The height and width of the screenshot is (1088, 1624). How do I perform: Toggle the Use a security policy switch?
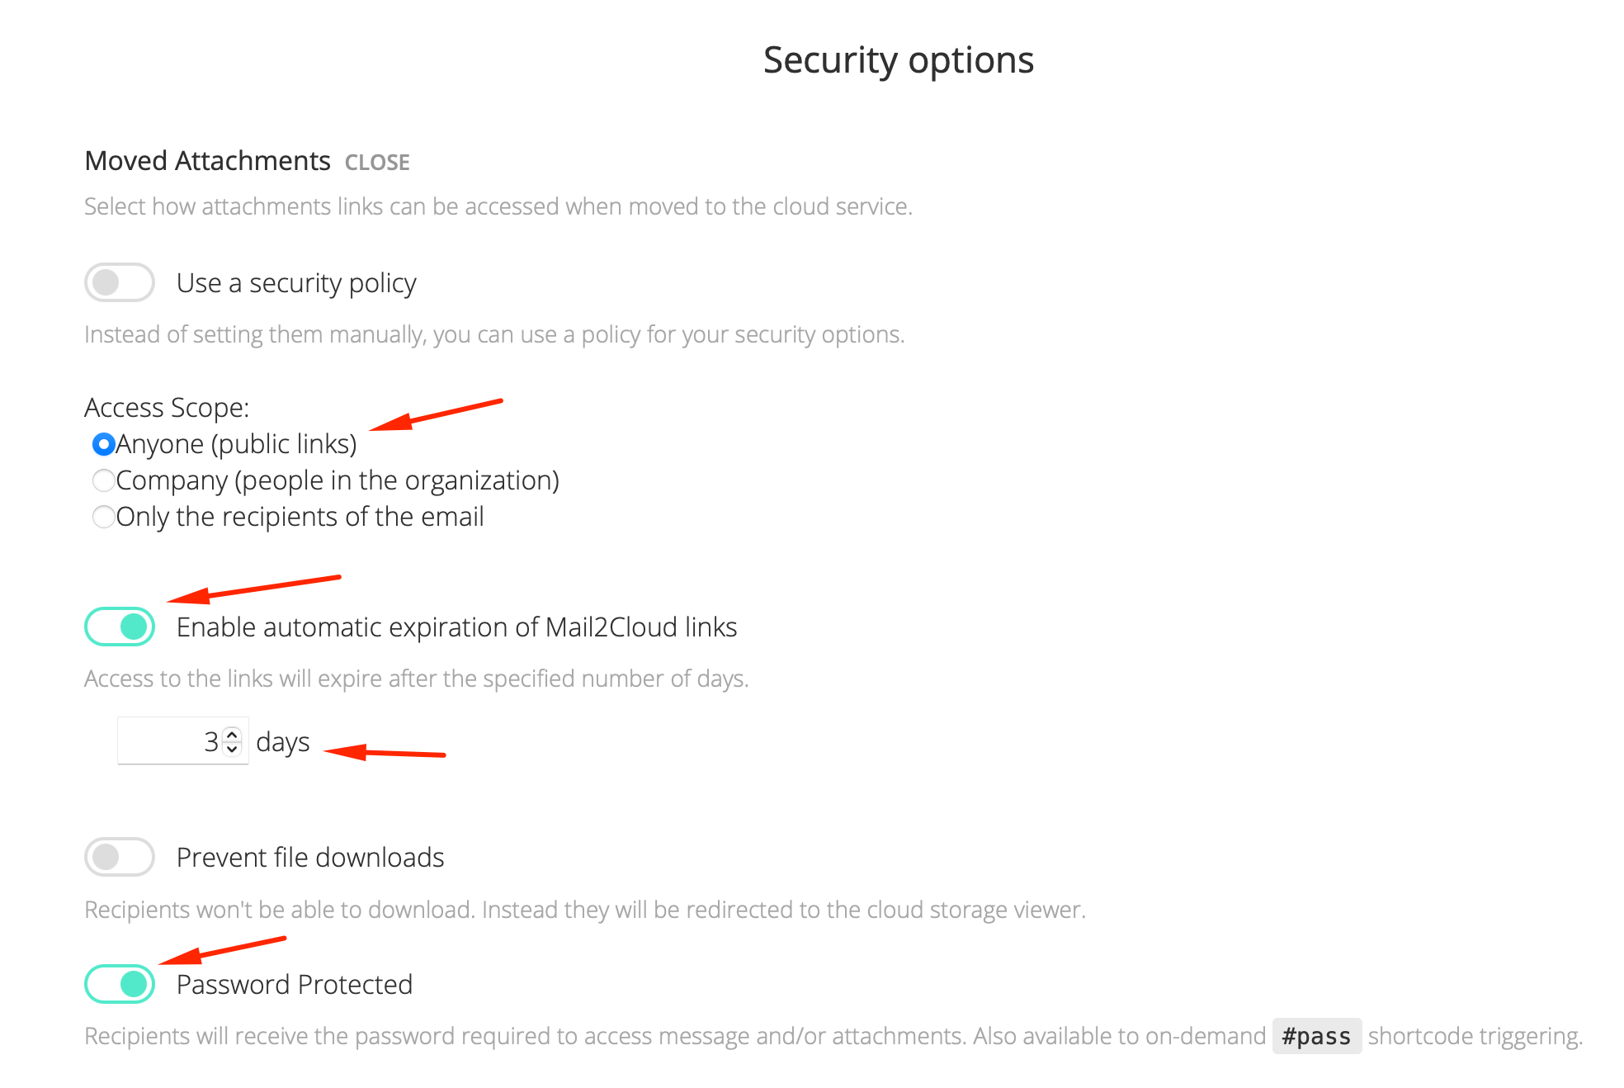pos(120,282)
